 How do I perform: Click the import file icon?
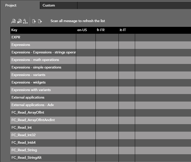pyautogui.click(x=34, y=21)
